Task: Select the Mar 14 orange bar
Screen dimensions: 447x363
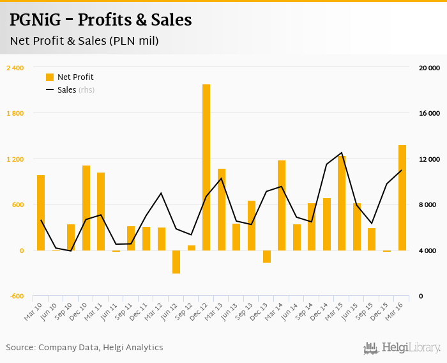Action: (x=282, y=205)
